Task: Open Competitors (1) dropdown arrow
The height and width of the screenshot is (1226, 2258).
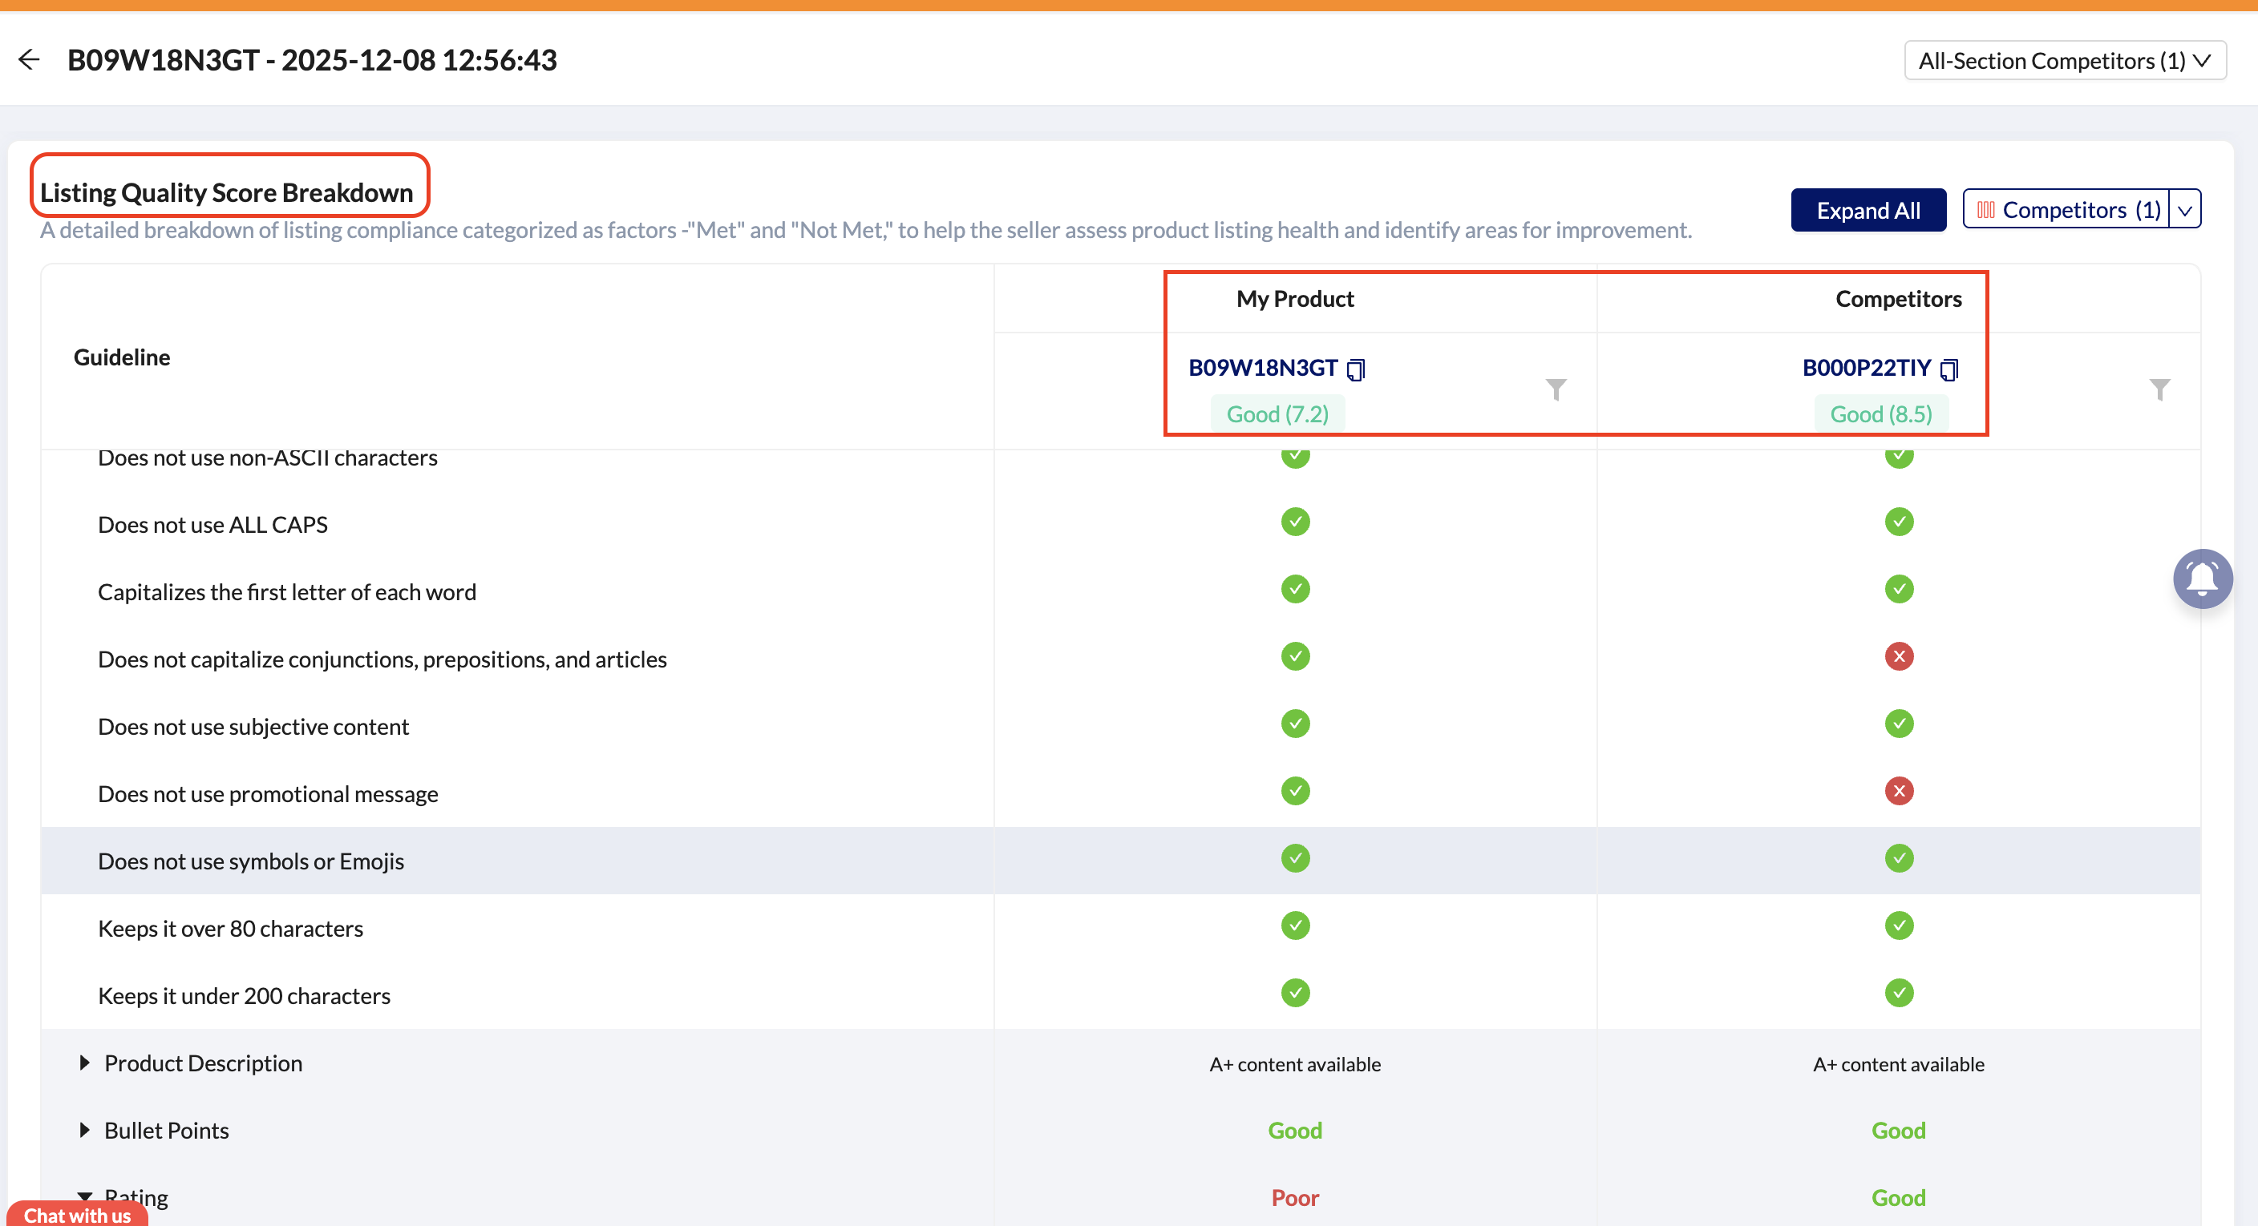Action: (x=2184, y=210)
